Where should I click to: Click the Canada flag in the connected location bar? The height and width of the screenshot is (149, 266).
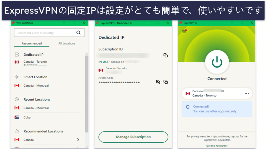(x=188, y=94)
